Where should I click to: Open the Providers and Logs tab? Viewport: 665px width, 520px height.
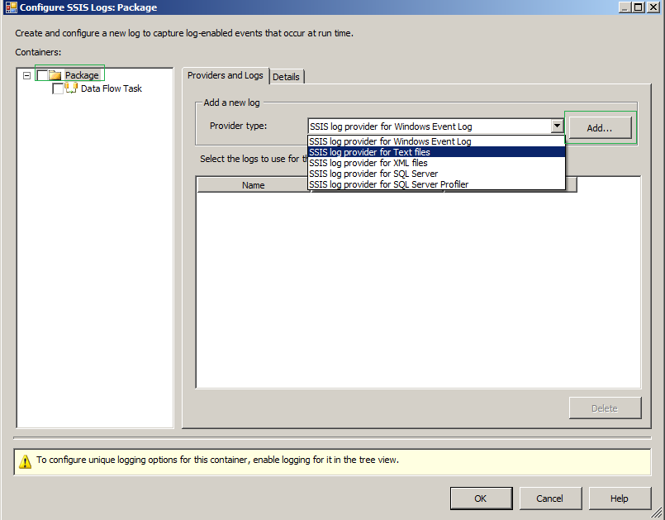click(226, 75)
